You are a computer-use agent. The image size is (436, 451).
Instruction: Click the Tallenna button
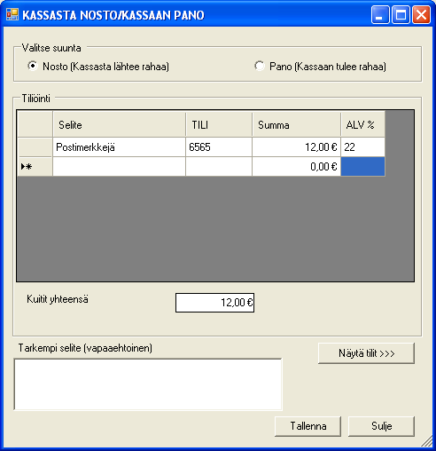click(x=308, y=426)
